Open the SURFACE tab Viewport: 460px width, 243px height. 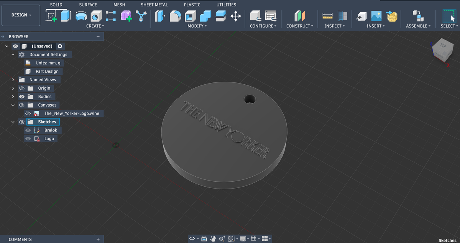coord(88,5)
